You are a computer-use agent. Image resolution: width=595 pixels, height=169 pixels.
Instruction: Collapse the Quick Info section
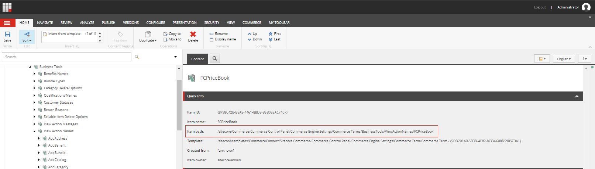pyautogui.click(x=577, y=96)
